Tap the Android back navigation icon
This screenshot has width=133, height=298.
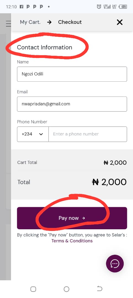(x=100, y=289)
